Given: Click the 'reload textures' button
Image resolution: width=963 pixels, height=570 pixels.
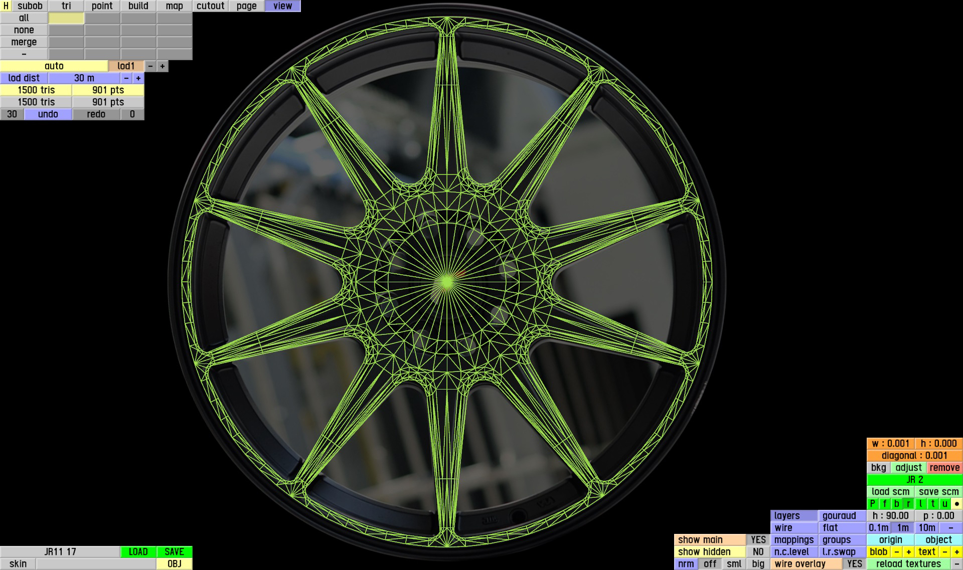Looking at the screenshot, I should point(908,564).
